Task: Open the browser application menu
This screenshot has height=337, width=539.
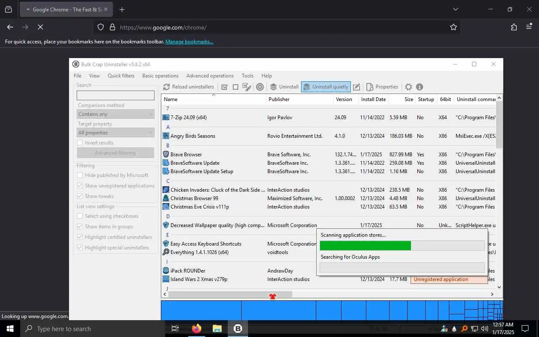Action: tap(529, 27)
